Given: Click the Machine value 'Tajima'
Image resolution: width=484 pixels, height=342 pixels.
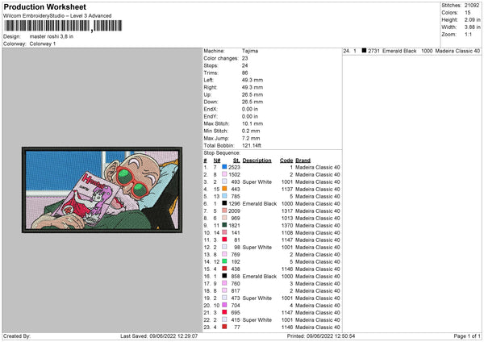Looking at the screenshot, I should click(250, 51).
